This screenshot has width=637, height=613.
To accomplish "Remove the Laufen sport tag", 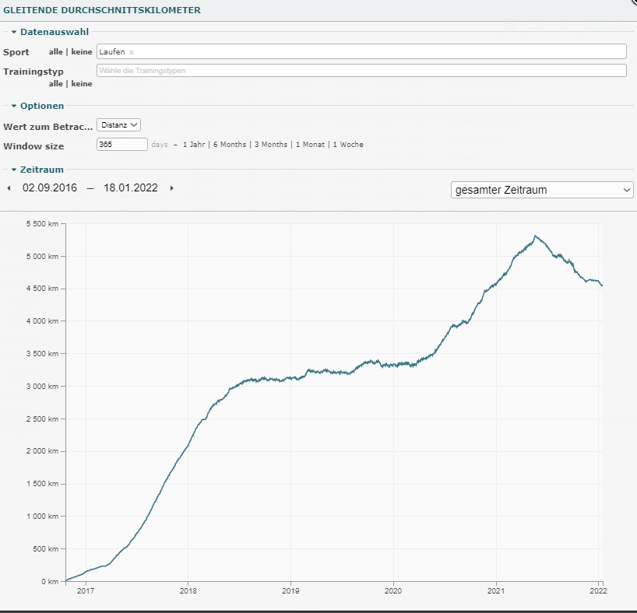I will [x=132, y=52].
